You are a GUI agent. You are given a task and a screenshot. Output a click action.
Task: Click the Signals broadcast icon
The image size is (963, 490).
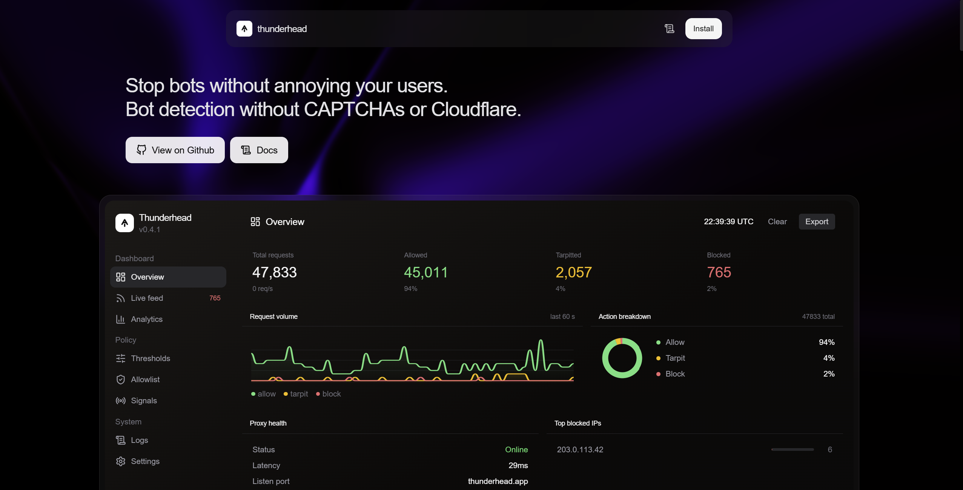121,401
